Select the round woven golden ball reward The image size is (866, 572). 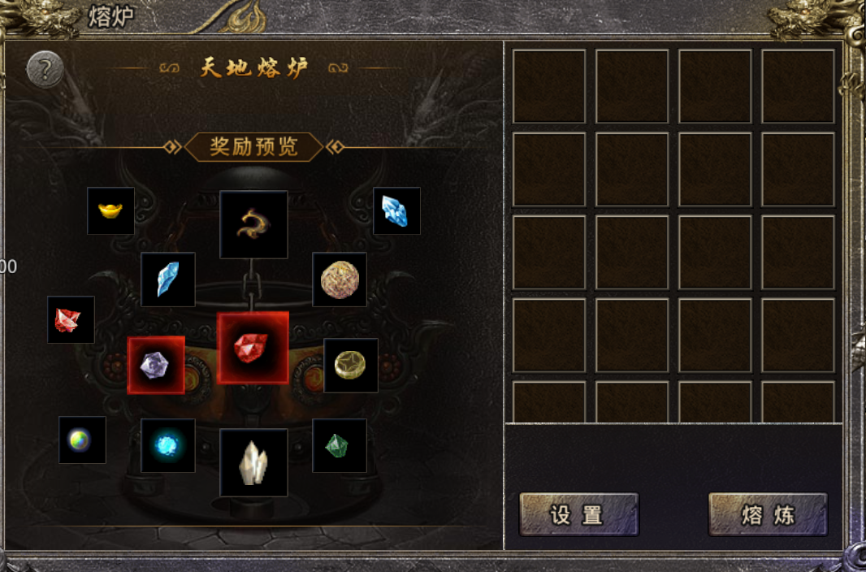coord(339,279)
